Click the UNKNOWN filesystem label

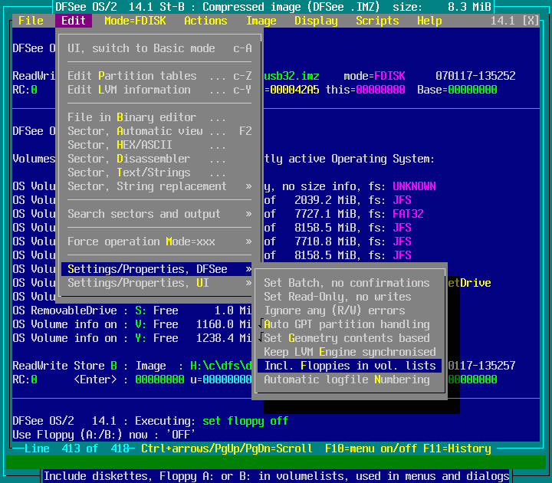click(x=414, y=186)
